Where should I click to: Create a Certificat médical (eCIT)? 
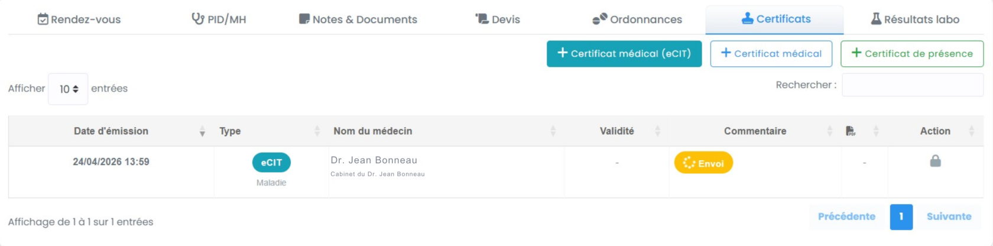click(x=624, y=54)
